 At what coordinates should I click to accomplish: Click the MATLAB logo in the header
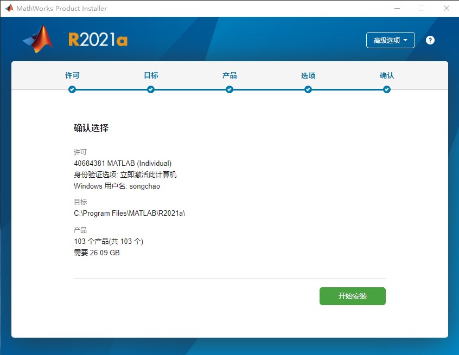(x=39, y=40)
